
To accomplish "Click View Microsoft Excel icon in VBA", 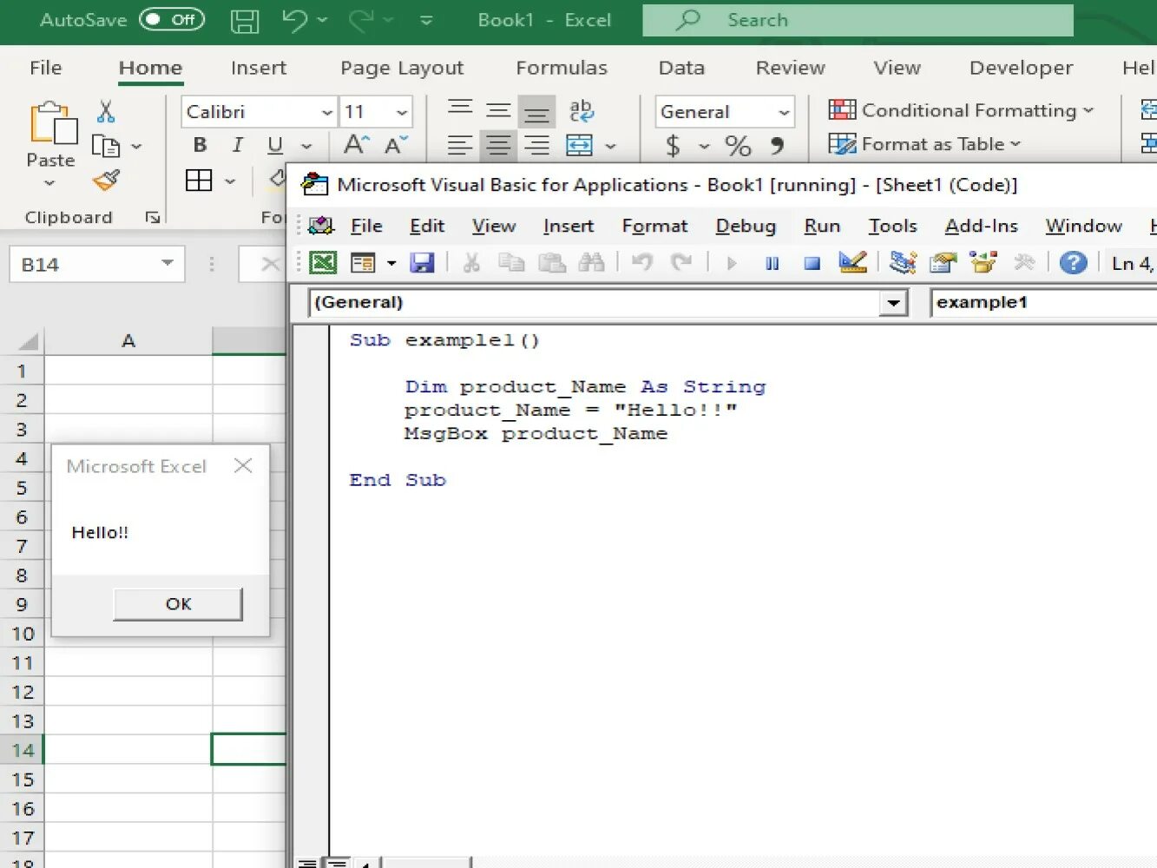I will point(323,262).
